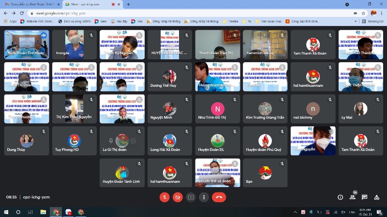Viewport: 387px width, 217px height.
Task: Pin La Gi Thị đoàn tile
Action: (111, 141)
